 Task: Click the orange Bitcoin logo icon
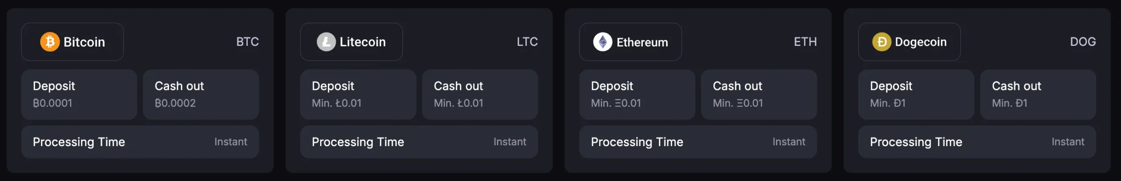pos(50,42)
